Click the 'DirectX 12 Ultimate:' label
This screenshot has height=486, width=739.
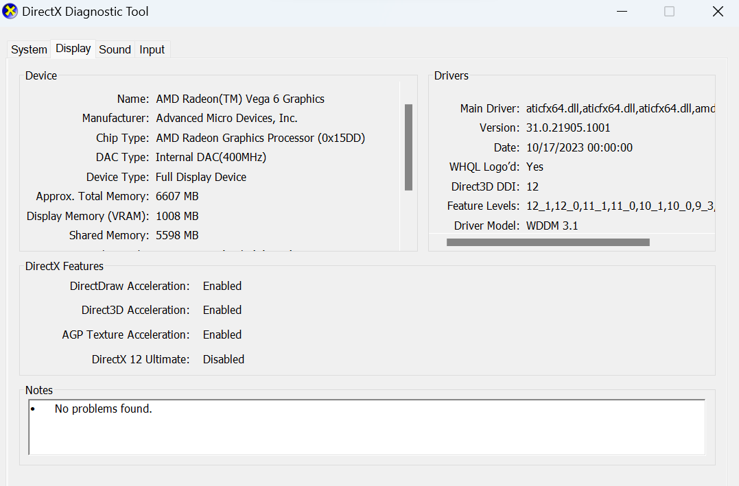141,359
